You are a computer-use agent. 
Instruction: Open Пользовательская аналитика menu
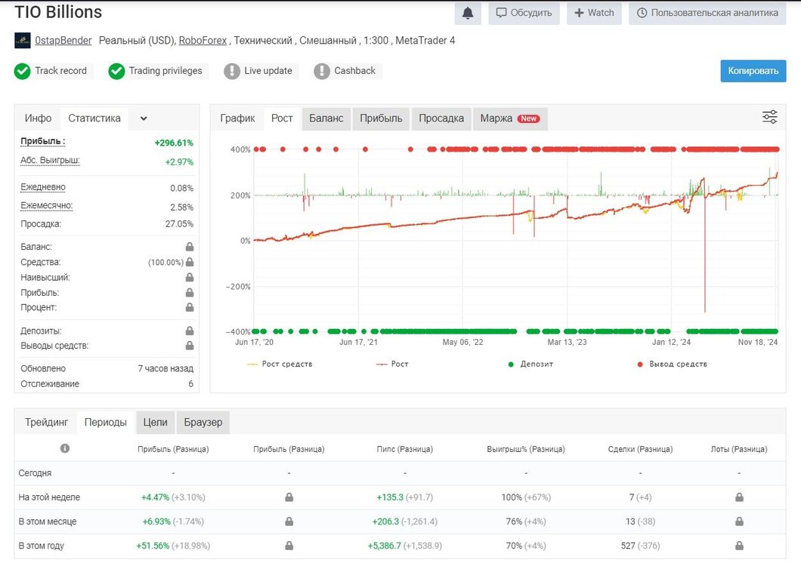[x=707, y=13]
